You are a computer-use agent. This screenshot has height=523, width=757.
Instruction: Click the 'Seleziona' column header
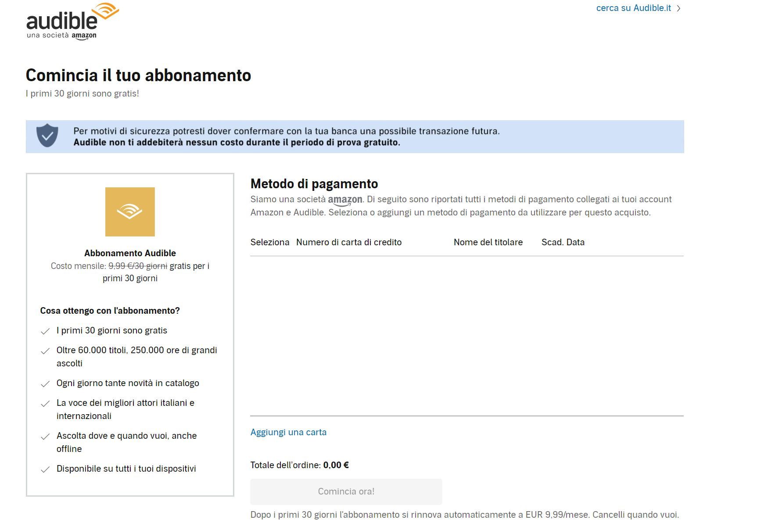tap(270, 242)
